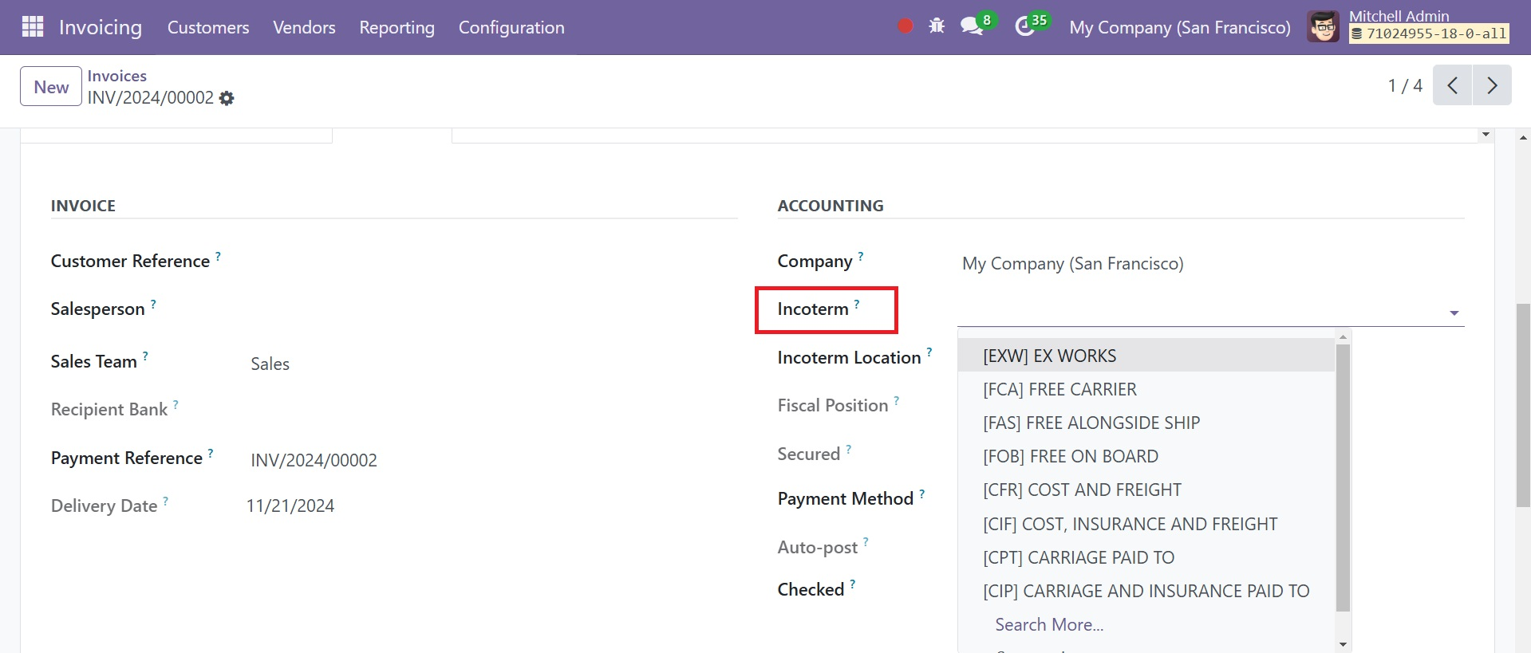Viewport: 1531px width, 653px height.
Task: Go to next invoice record arrow
Action: tap(1492, 85)
